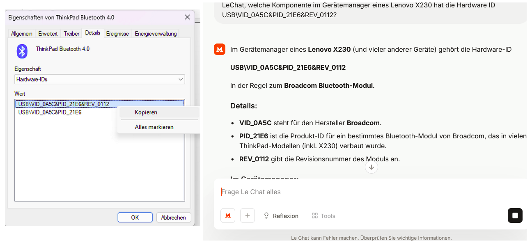Screen dimensions: 532x243
Task: Click the scroll-down arrow circle in the chat
Action: (x=371, y=167)
